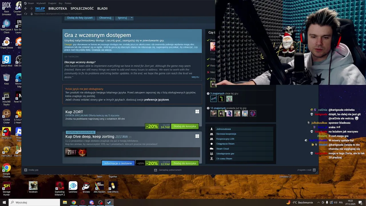Viewport: 366px width, 206px height.
Task: Select the Side Effects desktop icon
Action: click(113, 187)
